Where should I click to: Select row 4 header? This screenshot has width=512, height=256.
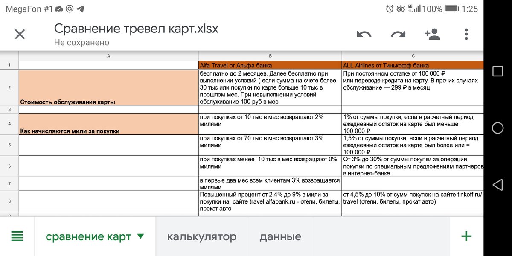(x=9, y=124)
